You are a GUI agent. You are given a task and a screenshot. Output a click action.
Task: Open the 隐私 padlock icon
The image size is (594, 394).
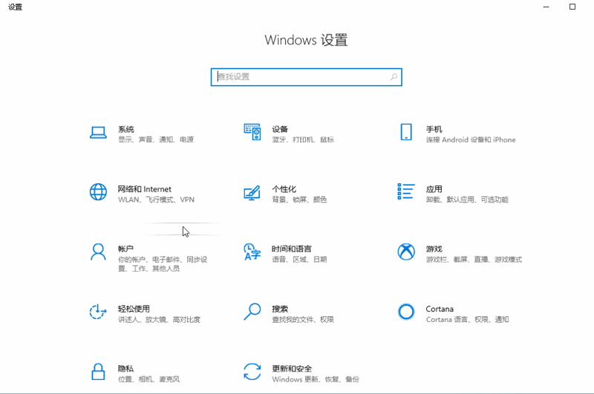[x=98, y=372]
